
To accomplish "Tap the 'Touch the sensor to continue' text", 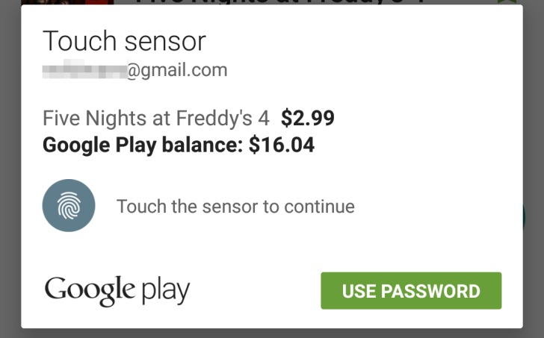I will pos(235,207).
